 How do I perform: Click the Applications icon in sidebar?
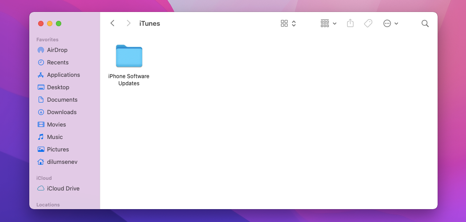[41, 75]
